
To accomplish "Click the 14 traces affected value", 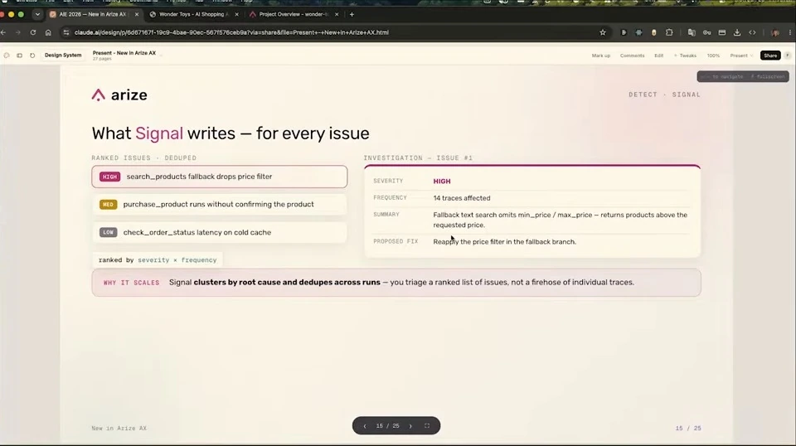I will click(x=462, y=198).
